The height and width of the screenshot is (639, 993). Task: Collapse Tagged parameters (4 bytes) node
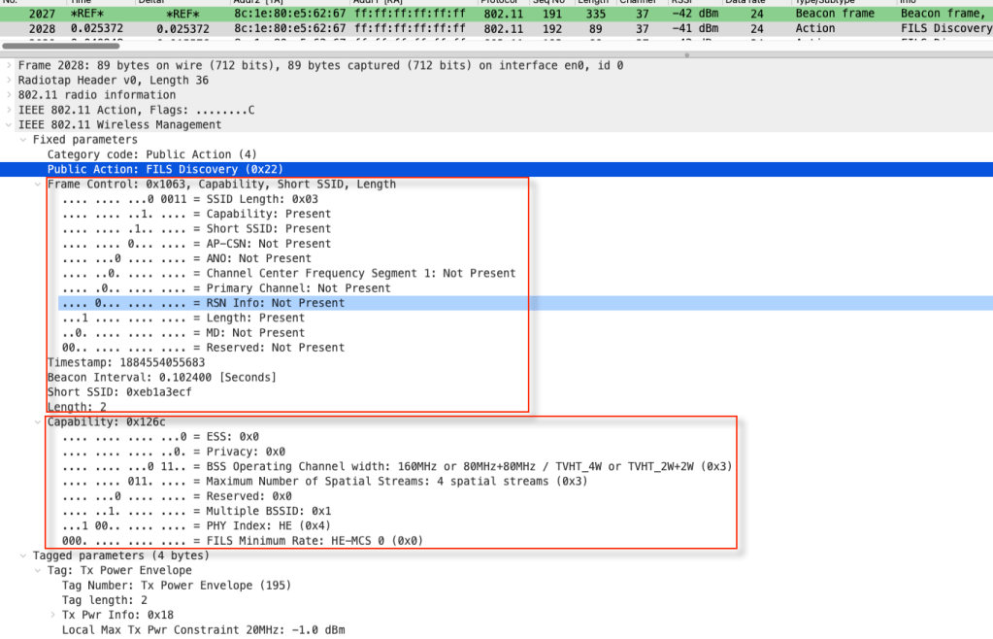23,555
